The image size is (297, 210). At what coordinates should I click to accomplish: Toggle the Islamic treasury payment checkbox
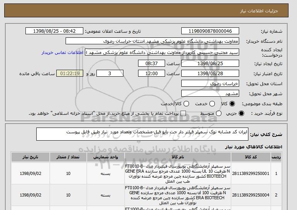click(x=183, y=113)
